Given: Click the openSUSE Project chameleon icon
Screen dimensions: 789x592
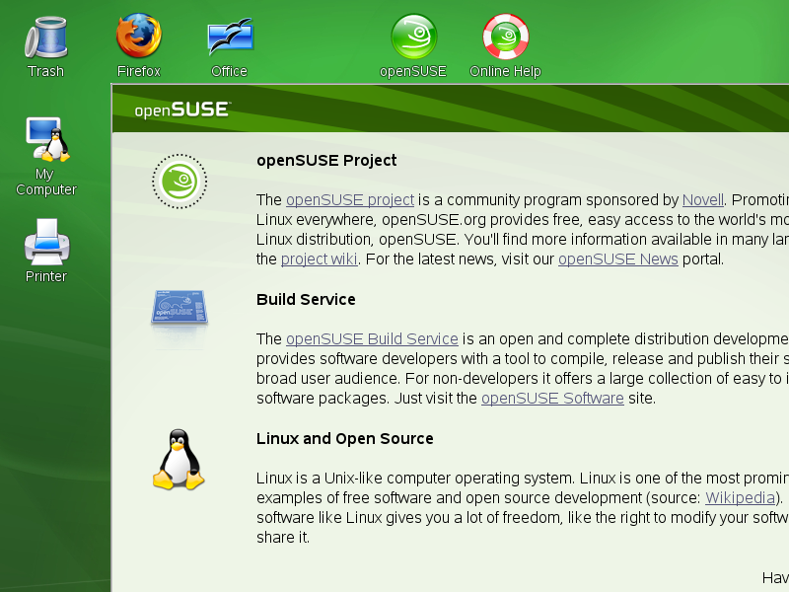Looking at the screenshot, I should click(179, 182).
